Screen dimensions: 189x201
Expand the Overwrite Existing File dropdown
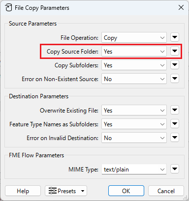pyautogui.click(x=134, y=111)
